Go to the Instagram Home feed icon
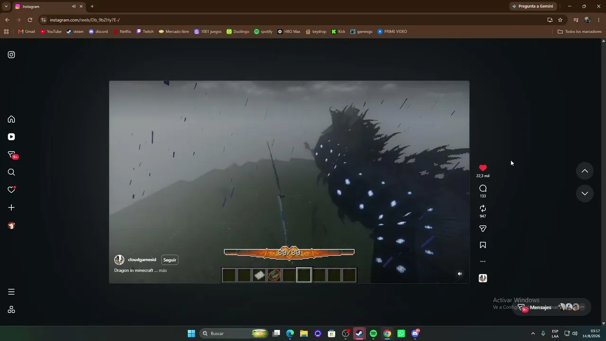Screen dimensions: 606x341 point(11,119)
